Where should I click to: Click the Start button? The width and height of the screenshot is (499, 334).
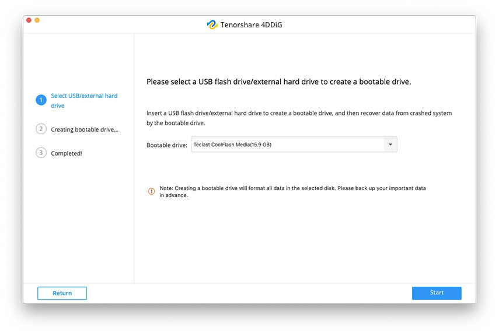pyautogui.click(x=437, y=293)
